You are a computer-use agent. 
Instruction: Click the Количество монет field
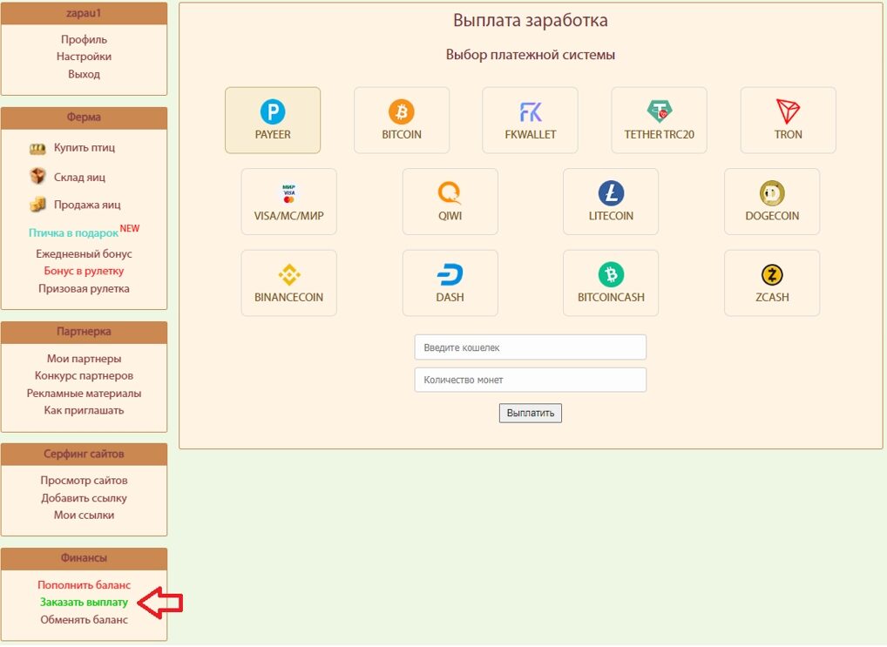[x=530, y=380]
